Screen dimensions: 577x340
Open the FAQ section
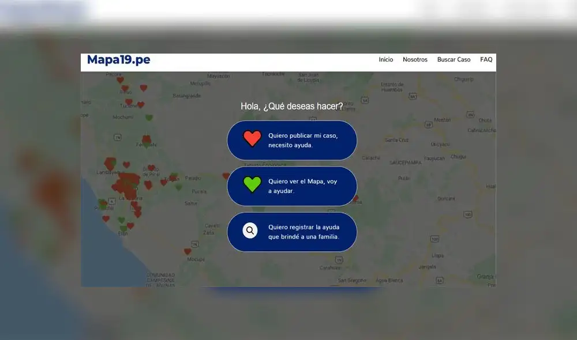(486, 59)
